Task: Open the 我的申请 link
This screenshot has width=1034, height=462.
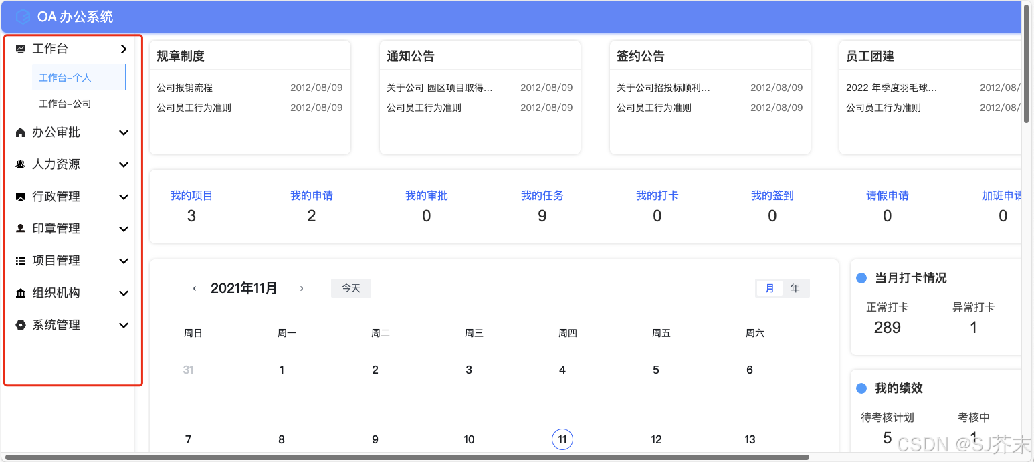Action: coord(312,195)
